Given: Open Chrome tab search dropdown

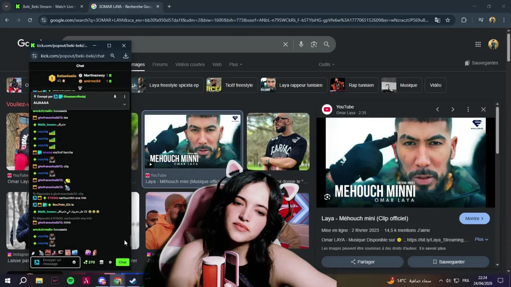Looking at the screenshot, I should 6,7.
